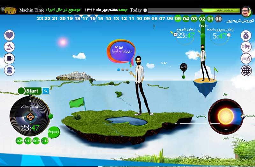Open the megaphone announcements icon
This screenshot has width=255, height=167.
coord(246,47)
